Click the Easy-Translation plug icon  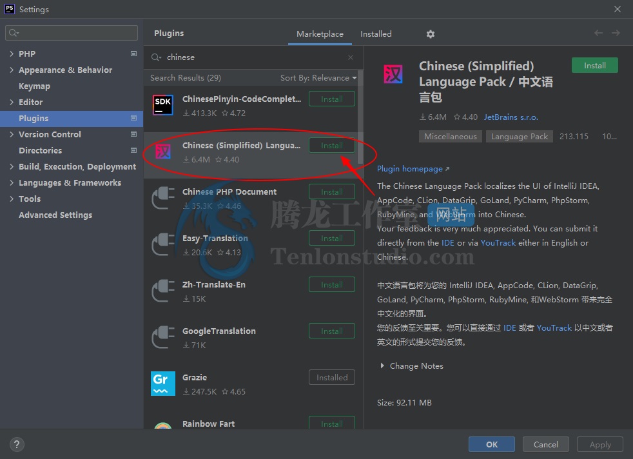(x=162, y=244)
